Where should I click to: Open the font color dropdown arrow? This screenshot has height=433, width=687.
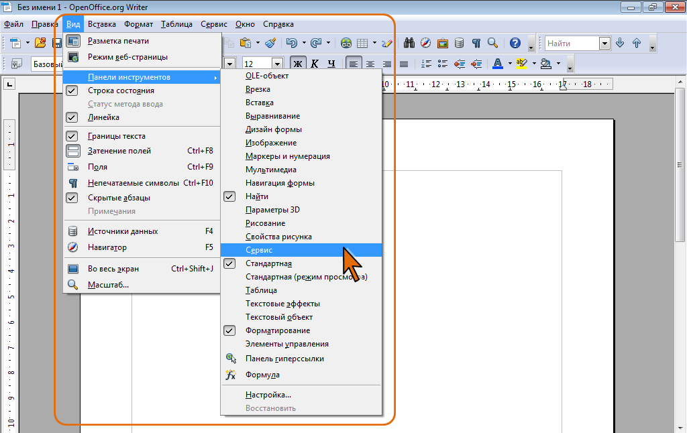(x=510, y=64)
